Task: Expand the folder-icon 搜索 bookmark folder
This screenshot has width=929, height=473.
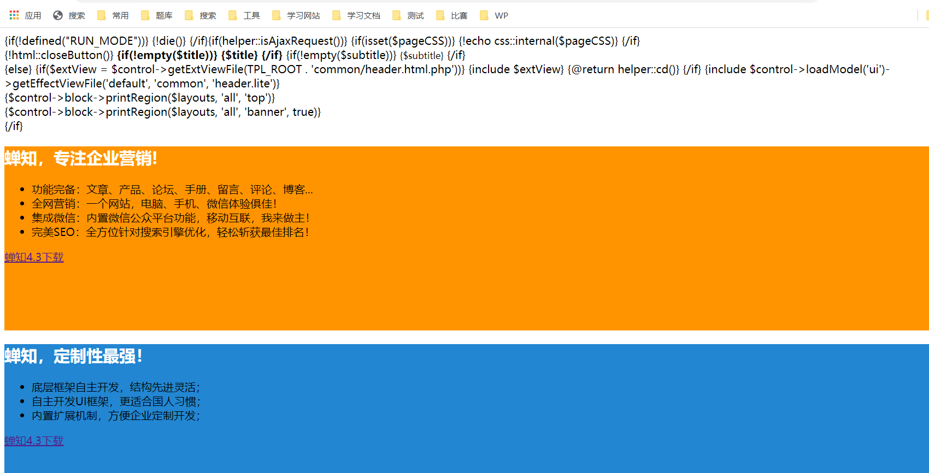Action: pyautogui.click(x=201, y=15)
